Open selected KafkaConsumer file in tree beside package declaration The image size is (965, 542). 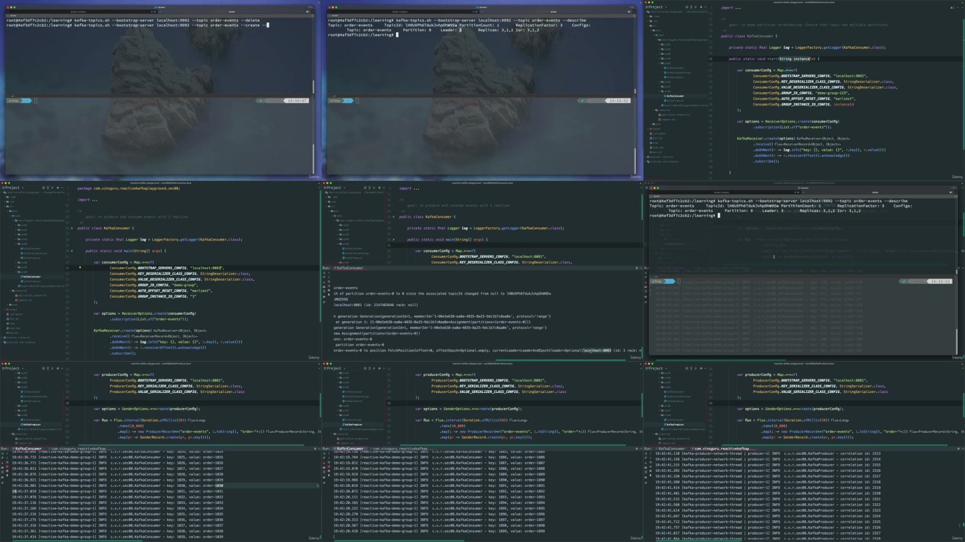(32, 277)
